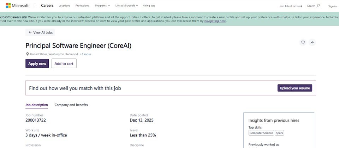Click the location pin icon

27,54
